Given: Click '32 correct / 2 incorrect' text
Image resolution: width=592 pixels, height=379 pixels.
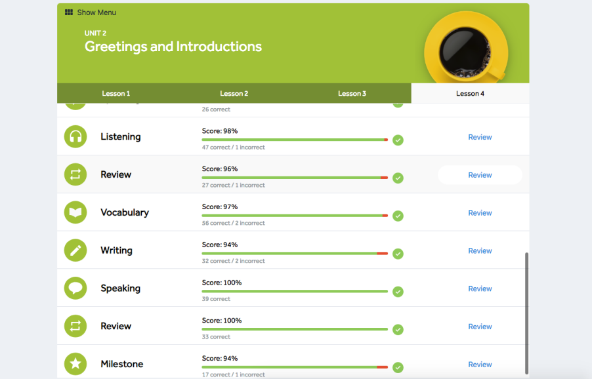Looking at the screenshot, I should point(234,261).
